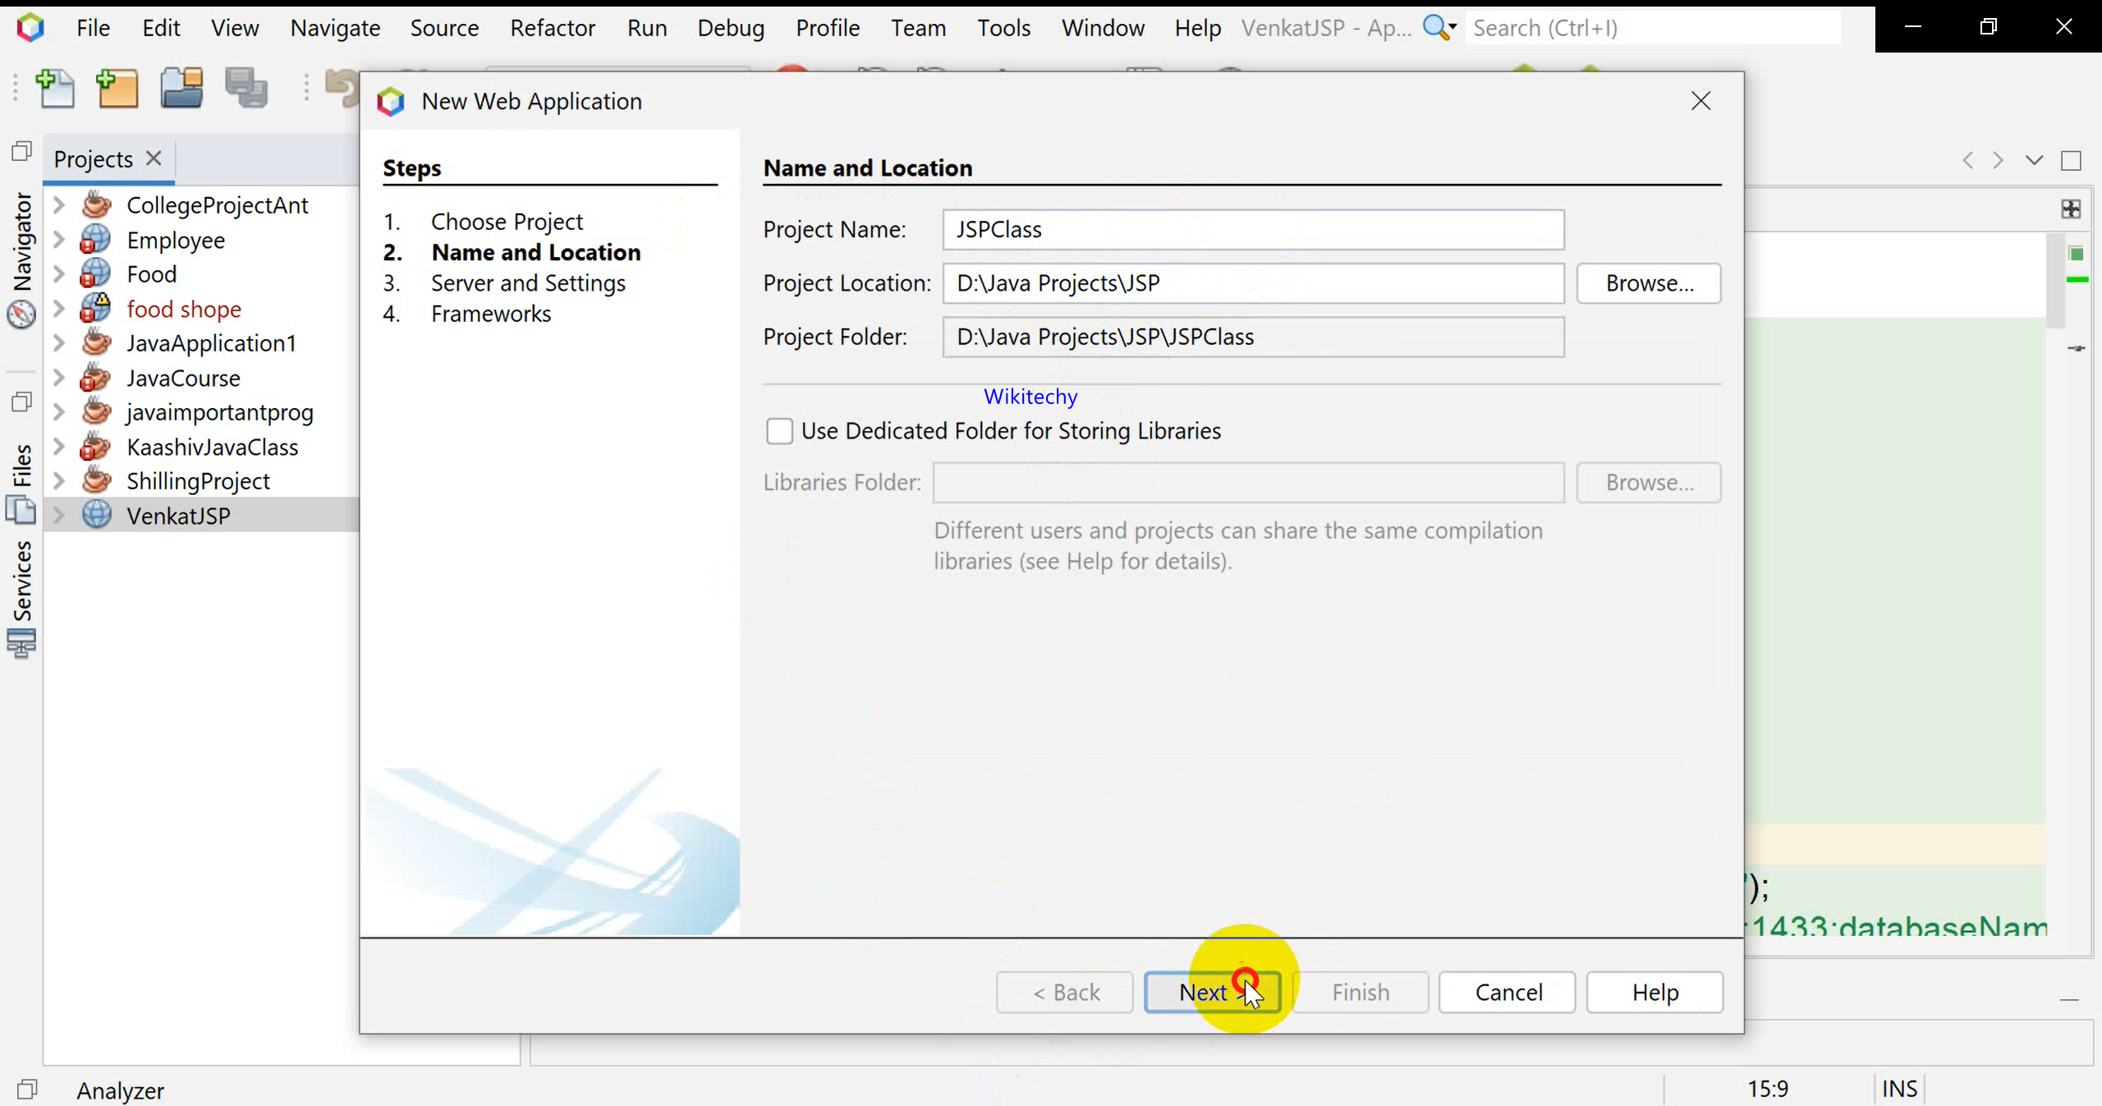Click the New File toolbar icon
The height and width of the screenshot is (1106, 2102).
[56, 89]
